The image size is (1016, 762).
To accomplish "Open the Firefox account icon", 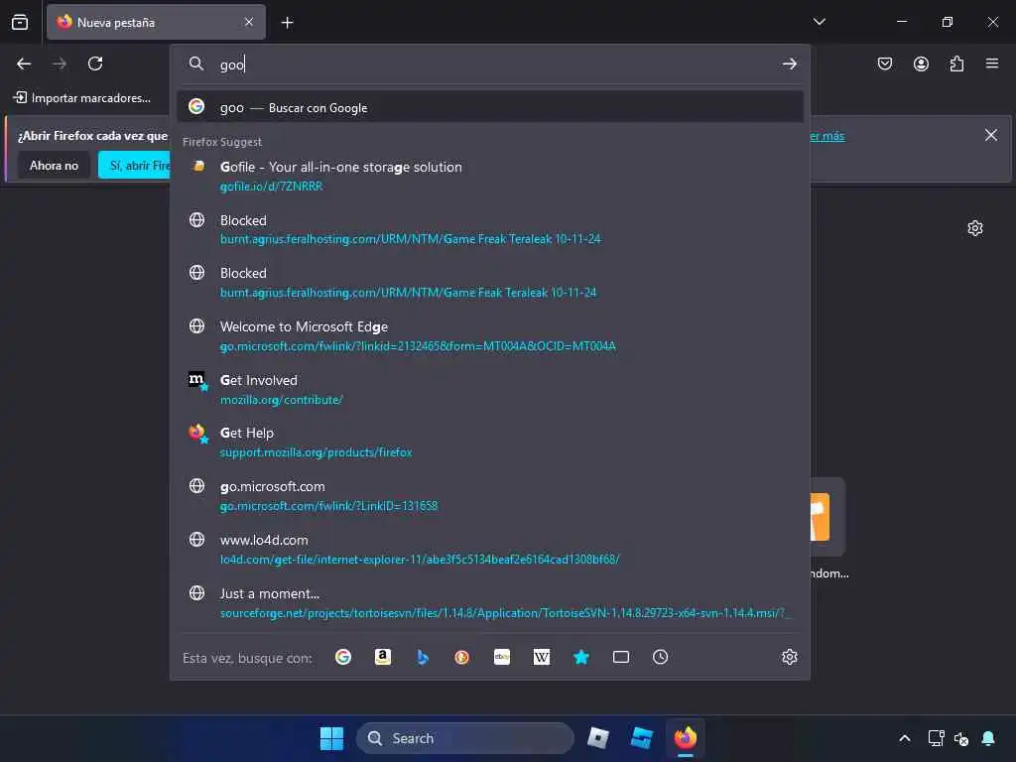I will (x=921, y=63).
